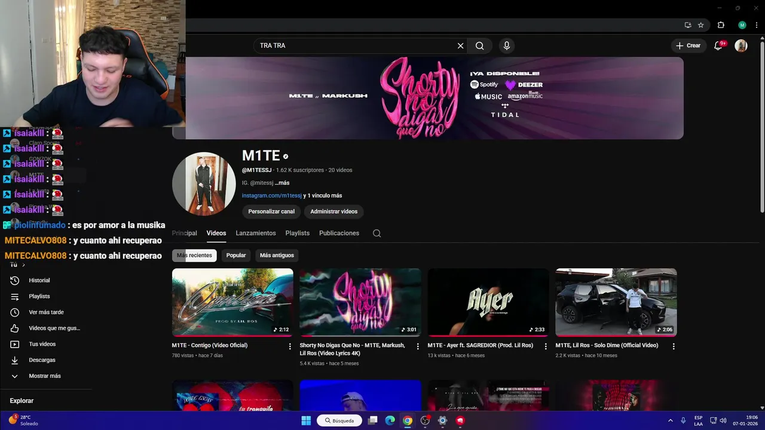Show hidden system tray icons chevron
The width and height of the screenshot is (765, 430).
point(670,420)
